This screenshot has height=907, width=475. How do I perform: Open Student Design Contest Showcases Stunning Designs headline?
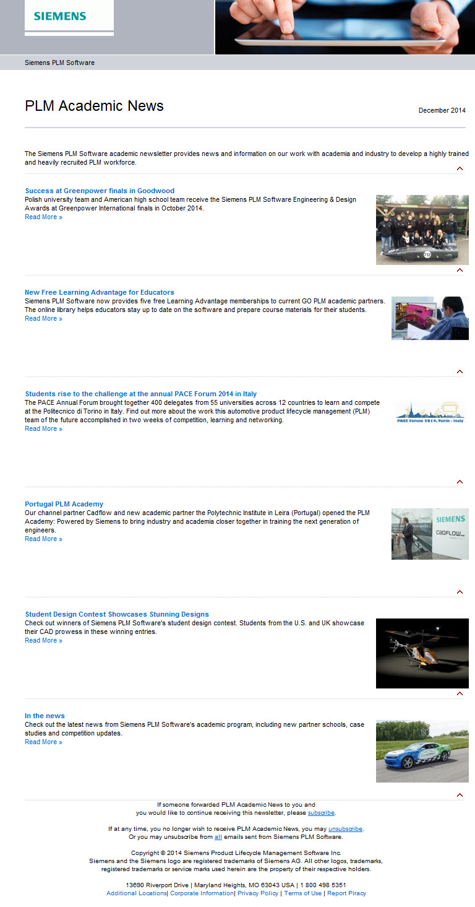pyautogui.click(x=117, y=614)
